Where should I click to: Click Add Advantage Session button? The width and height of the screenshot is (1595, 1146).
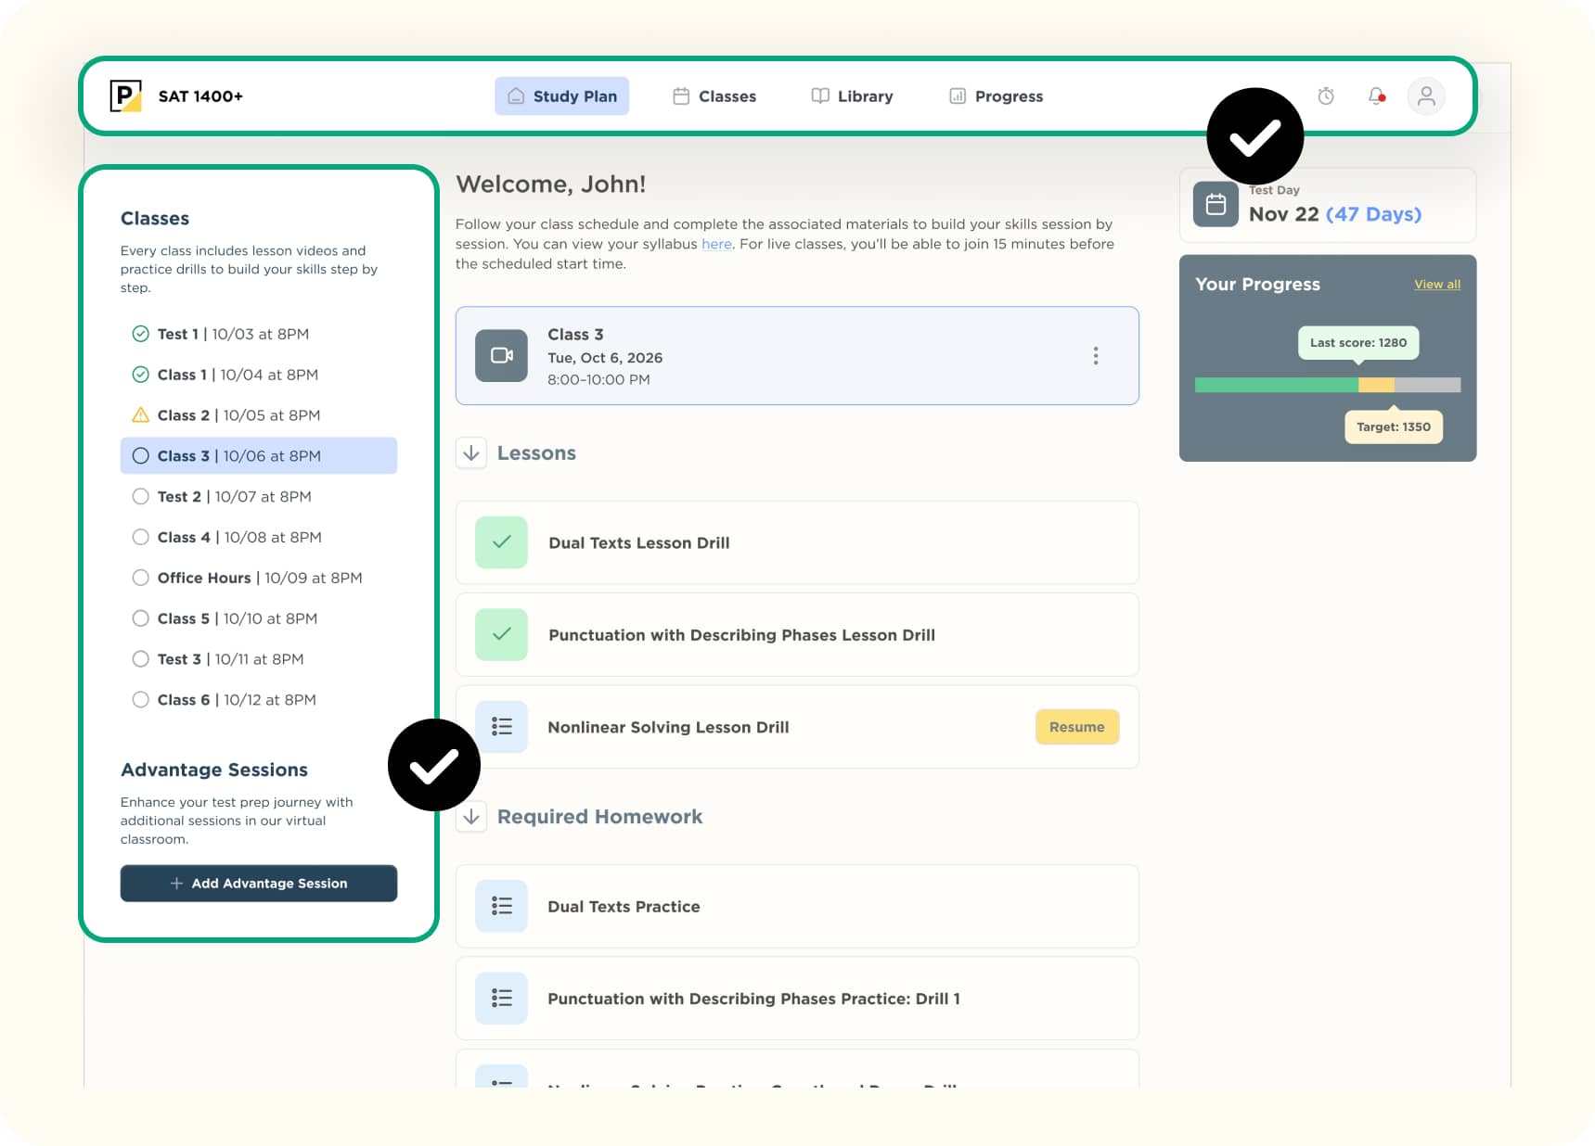coord(259,883)
